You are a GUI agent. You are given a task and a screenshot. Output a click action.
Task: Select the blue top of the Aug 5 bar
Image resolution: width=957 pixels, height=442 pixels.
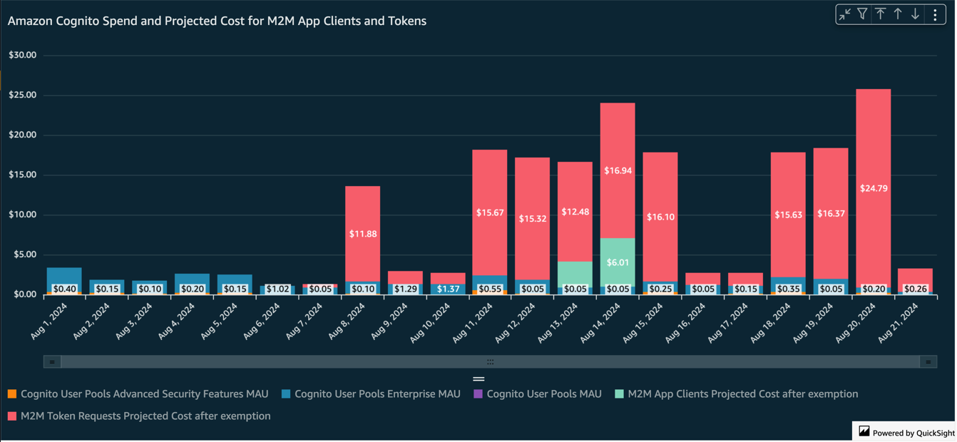(x=235, y=279)
